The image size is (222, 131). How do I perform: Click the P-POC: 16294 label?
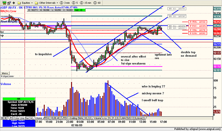pyautogui.click(x=197, y=26)
